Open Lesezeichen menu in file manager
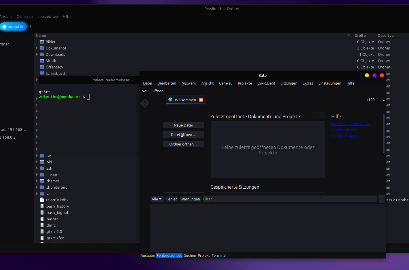409x270 pixels. [47, 16]
